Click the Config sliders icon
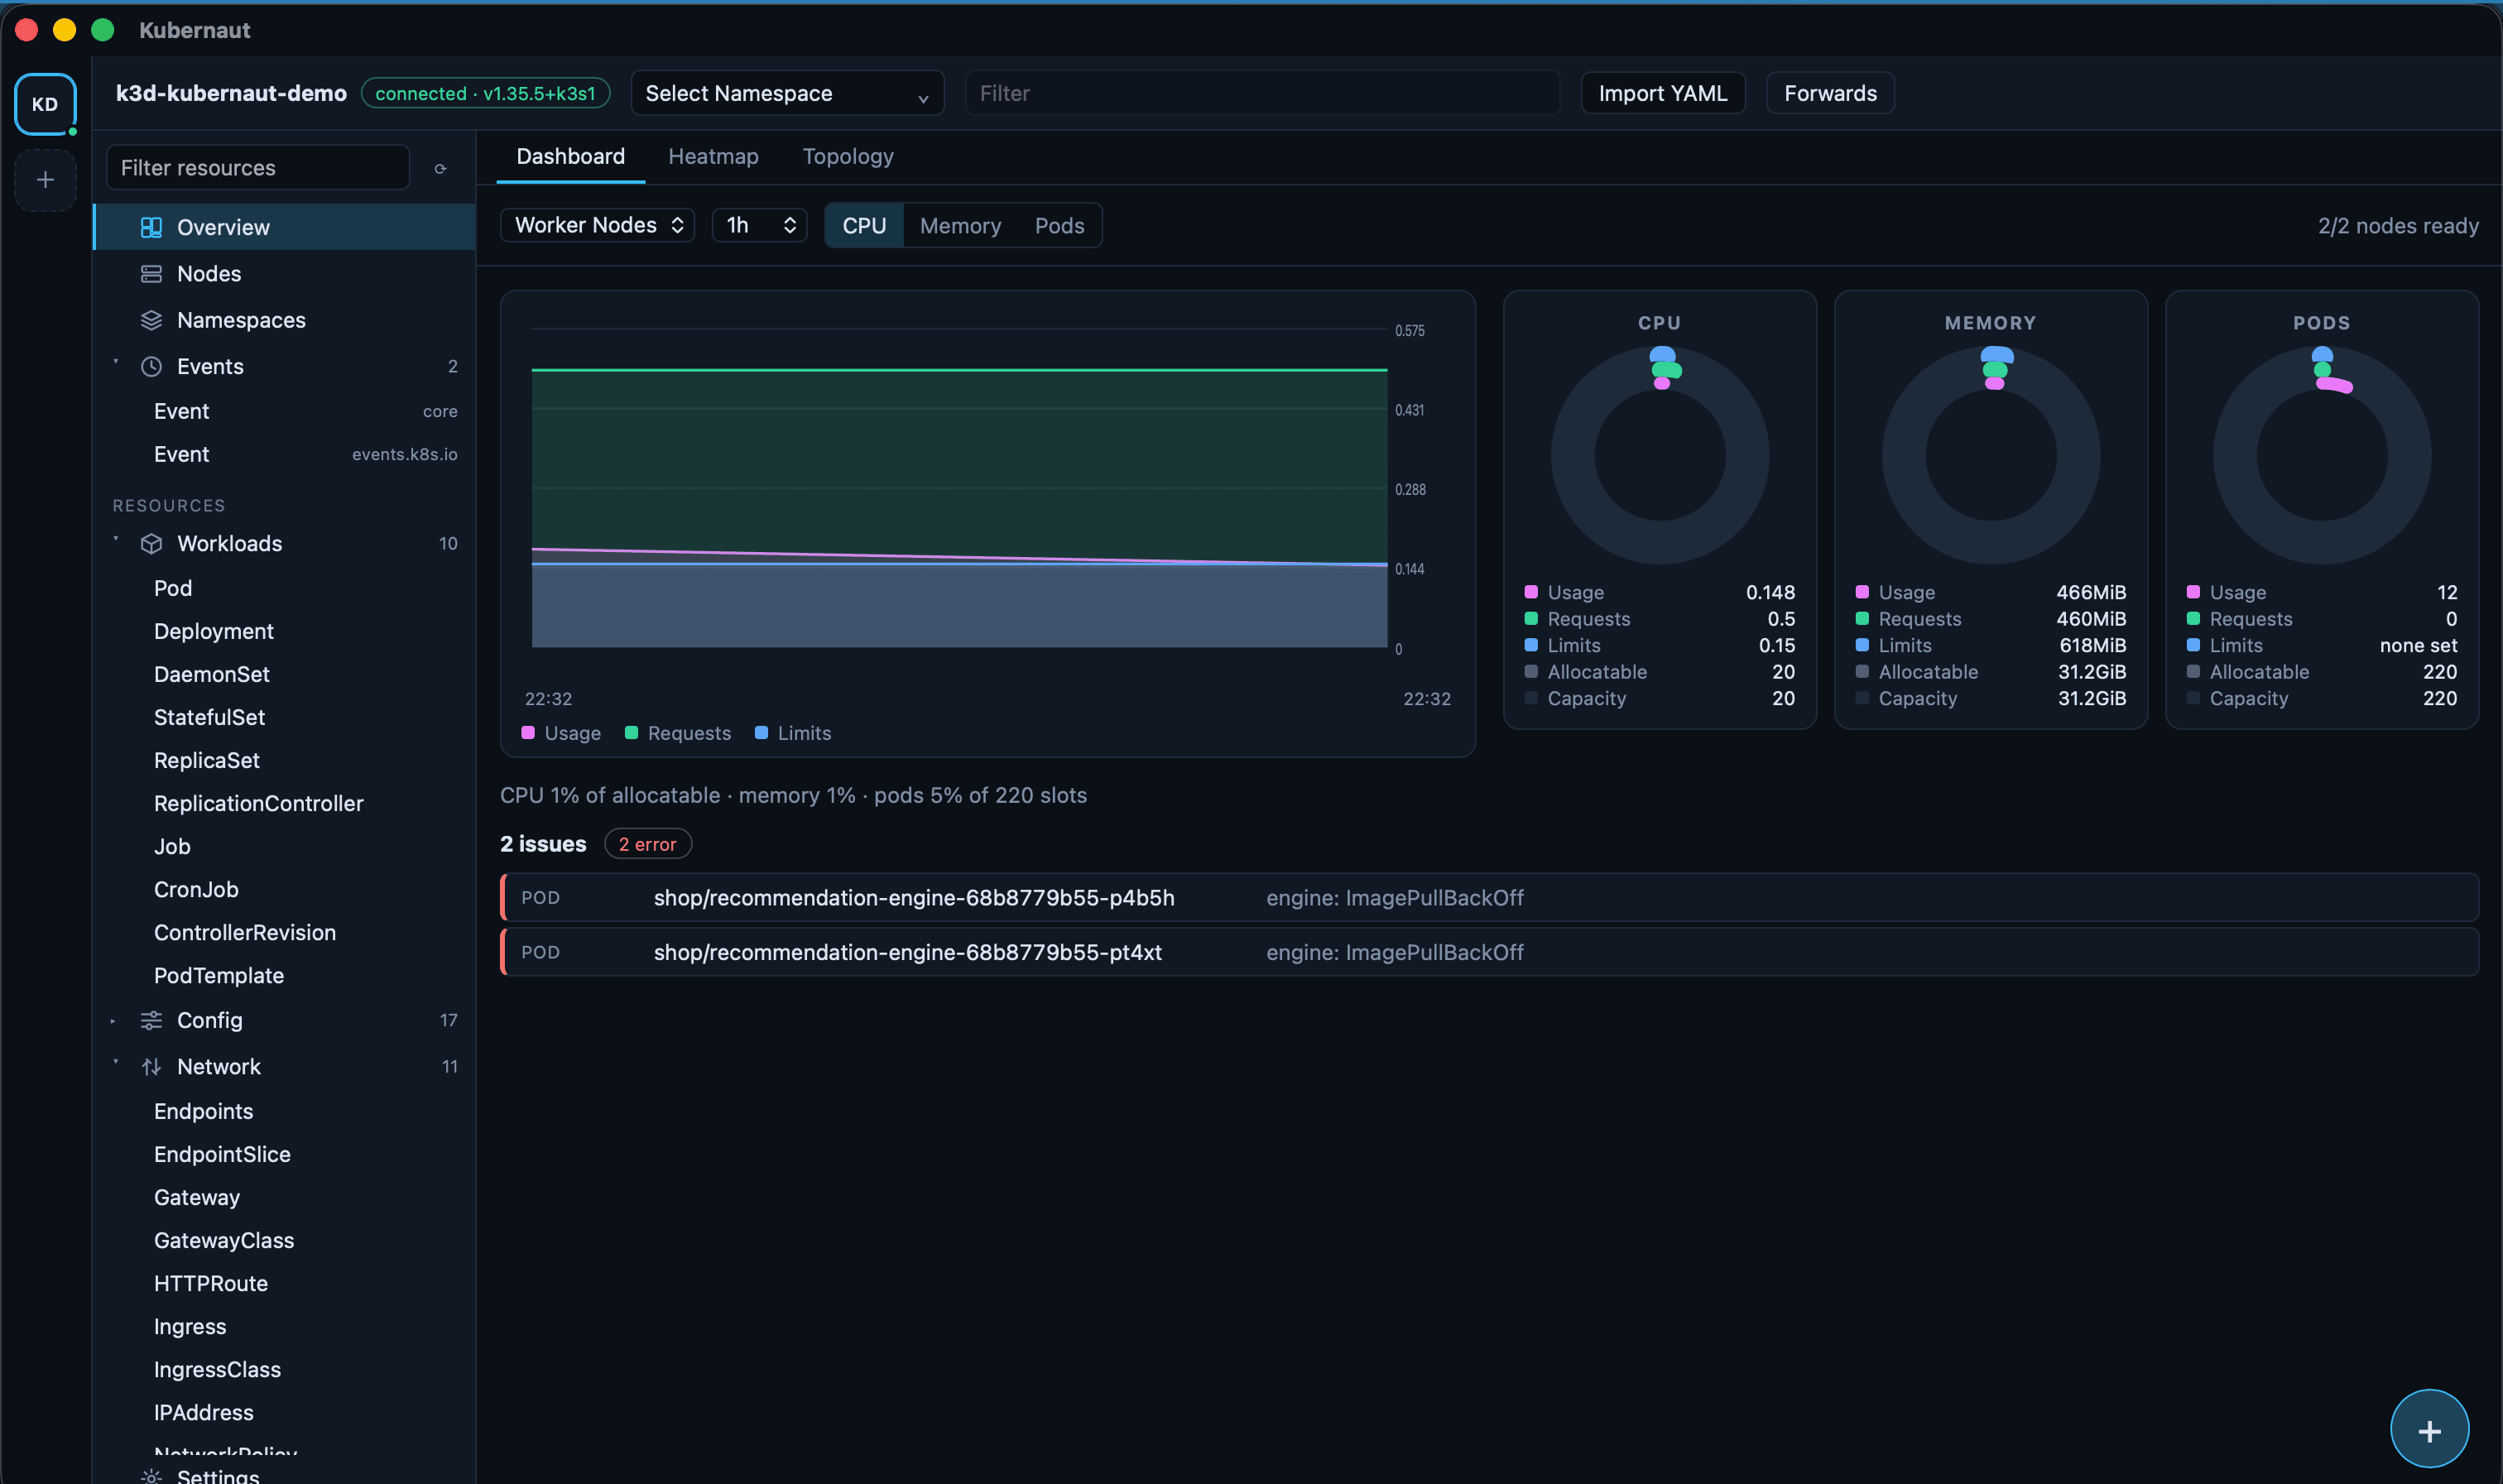Image resolution: width=2503 pixels, height=1484 pixels. (x=151, y=1020)
